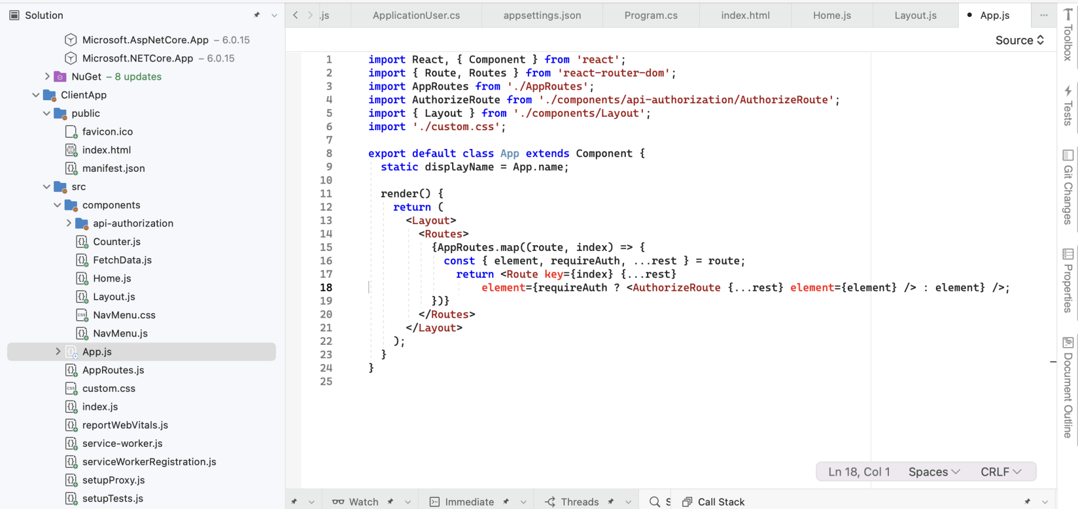1078x509 pixels.
Task: Click the tab overflow ellipsis button
Action: [1043, 15]
